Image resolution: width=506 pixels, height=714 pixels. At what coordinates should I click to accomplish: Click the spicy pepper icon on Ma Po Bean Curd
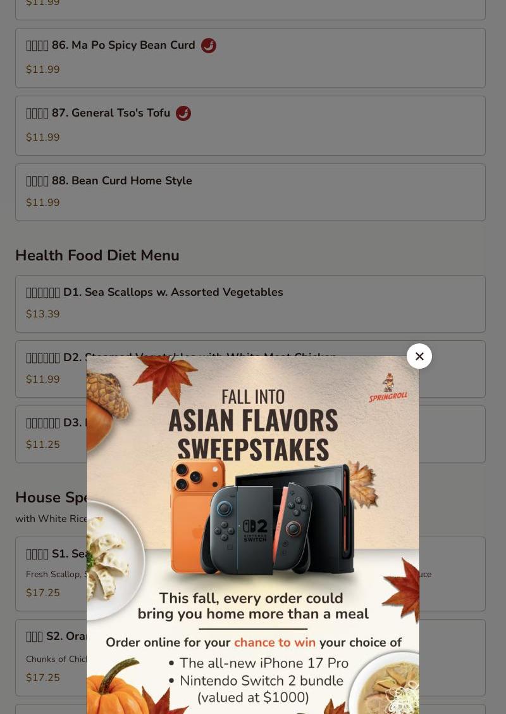point(209,46)
